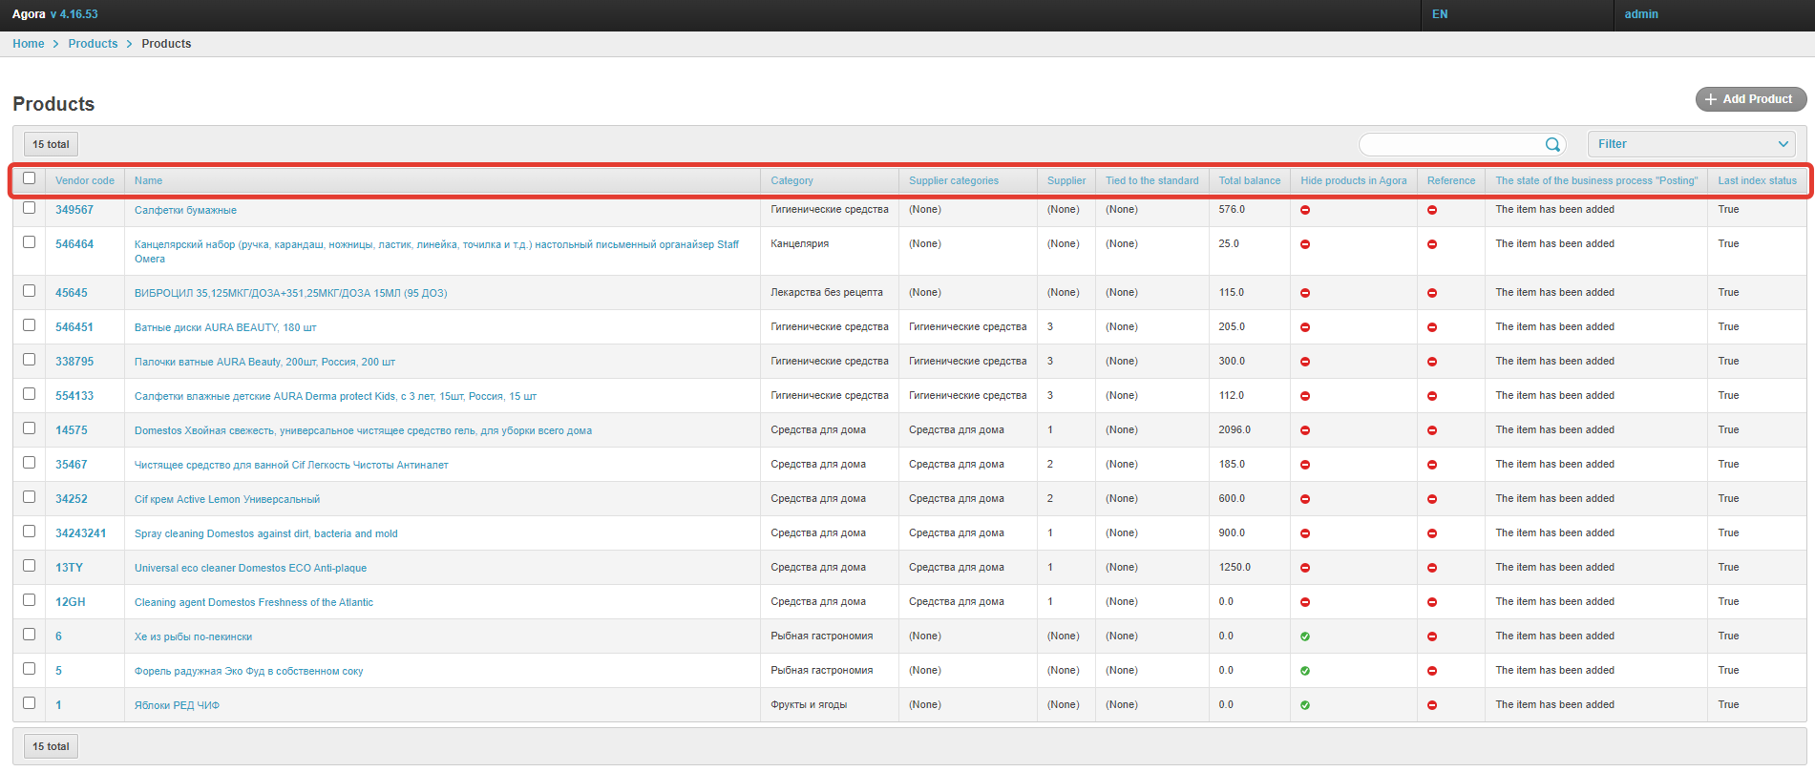Click red Reference icon for product 45645

(x=1432, y=293)
